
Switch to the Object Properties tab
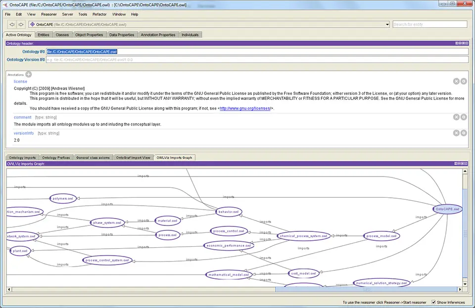point(89,35)
